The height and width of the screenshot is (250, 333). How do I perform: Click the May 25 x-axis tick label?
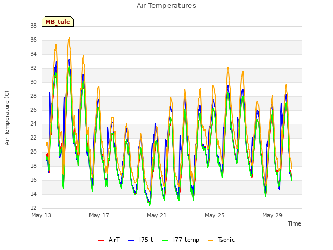coord(214,215)
